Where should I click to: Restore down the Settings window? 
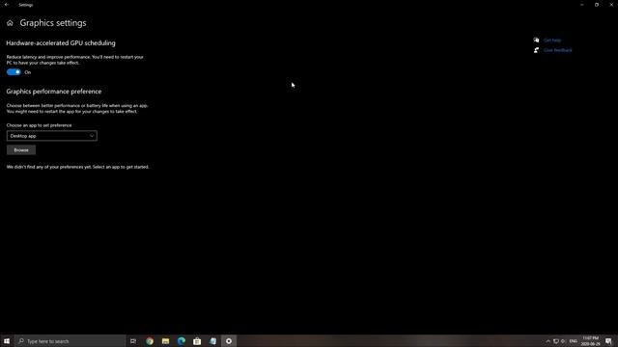(597, 5)
